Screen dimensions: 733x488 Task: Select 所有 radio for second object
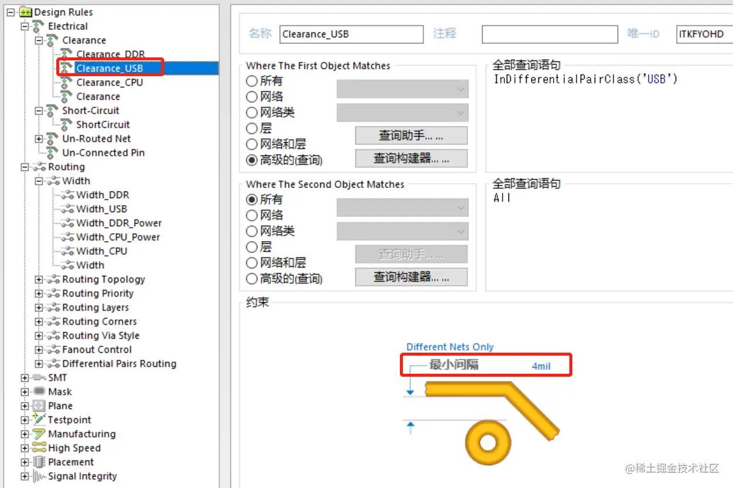pos(252,200)
